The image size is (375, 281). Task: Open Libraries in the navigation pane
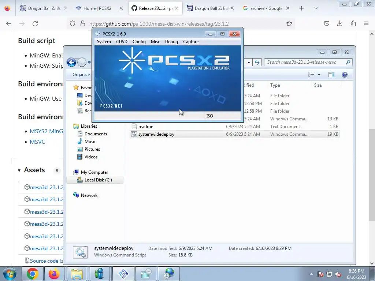pyautogui.click(x=89, y=126)
